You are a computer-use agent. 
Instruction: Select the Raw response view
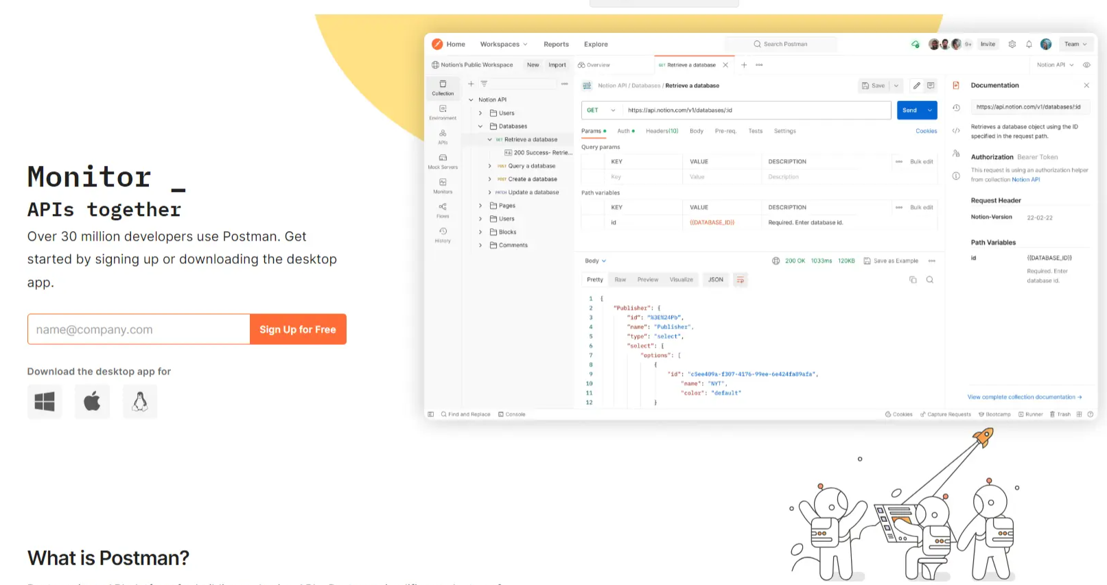[620, 280]
